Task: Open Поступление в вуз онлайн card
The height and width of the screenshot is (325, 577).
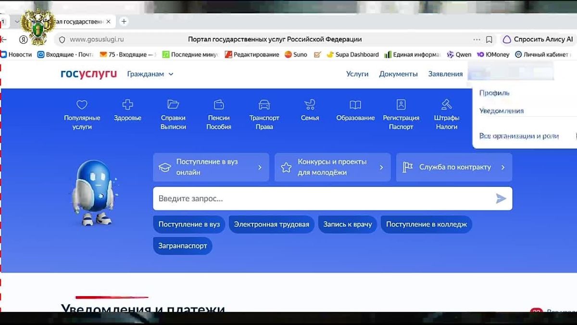Action: pos(211,167)
